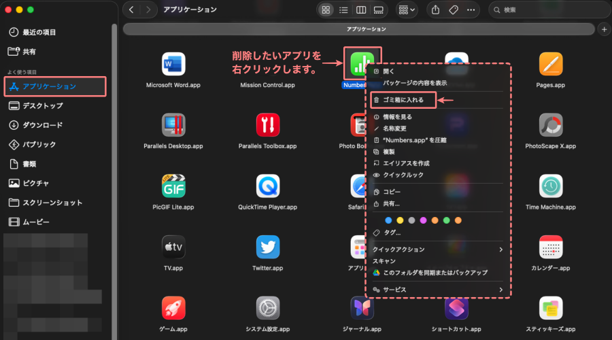Select Time Machine.app icon
Viewport: 612px width, 340px height.
coord(551,186)
